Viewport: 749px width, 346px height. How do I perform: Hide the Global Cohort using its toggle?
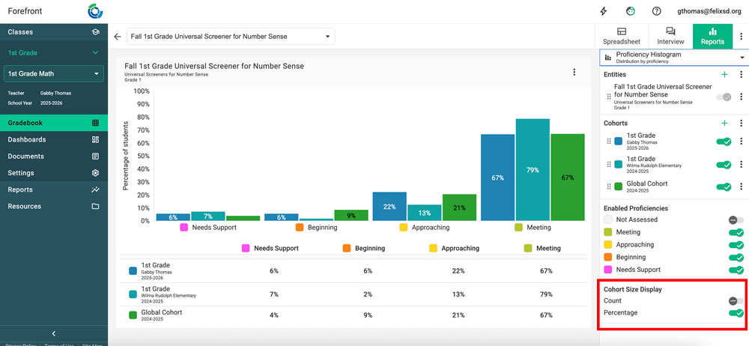[724, 187]
